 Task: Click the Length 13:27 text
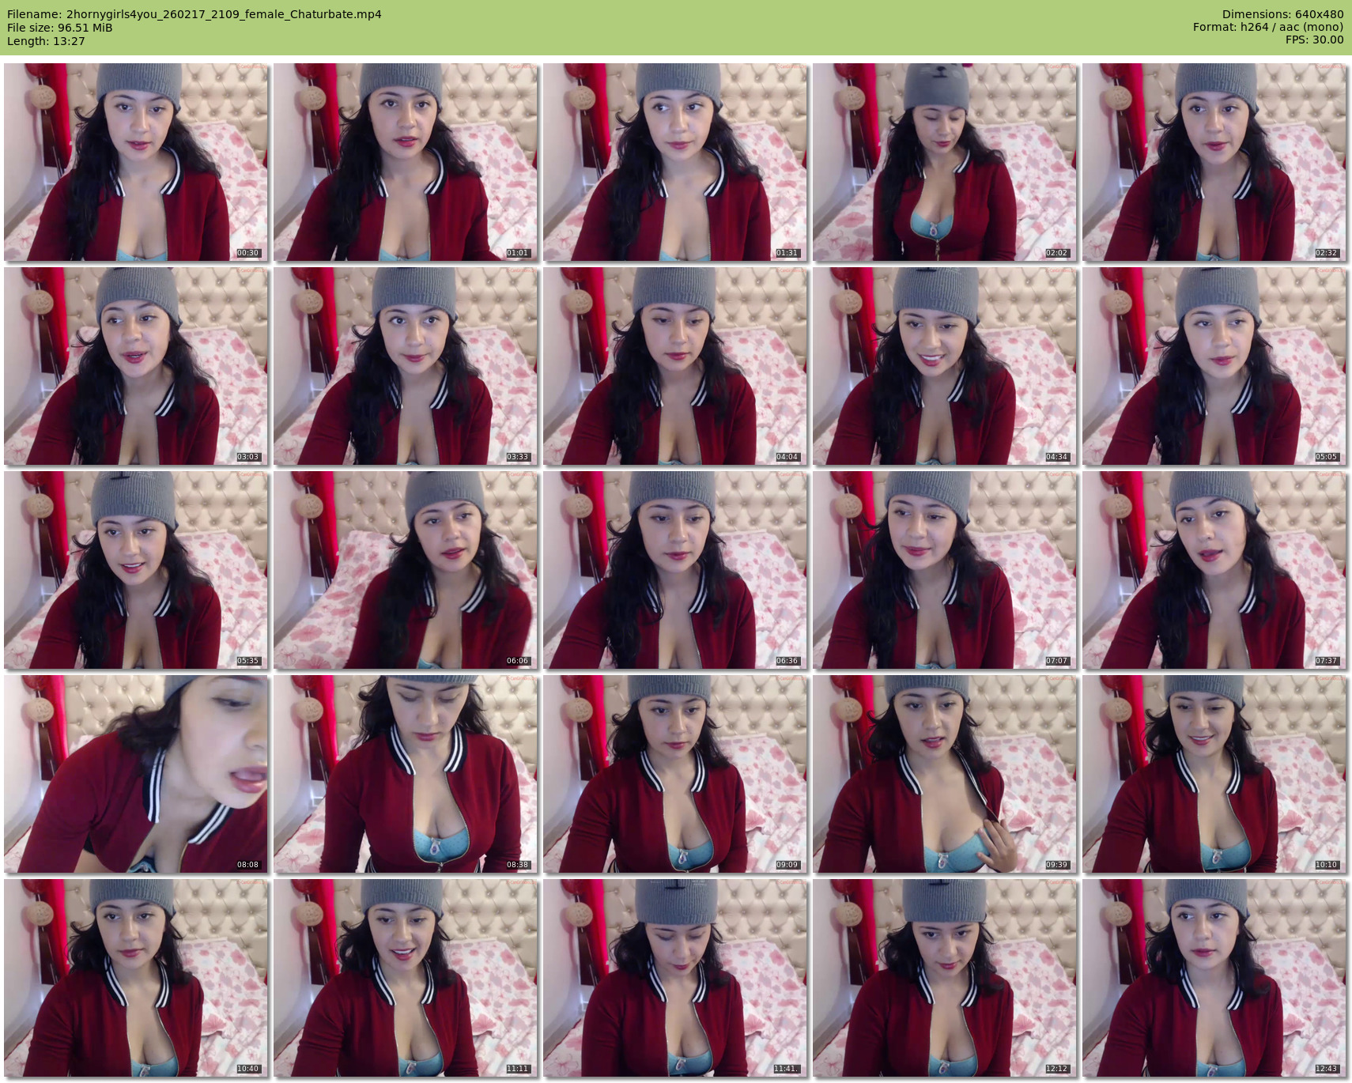click(x=46, y=41)
